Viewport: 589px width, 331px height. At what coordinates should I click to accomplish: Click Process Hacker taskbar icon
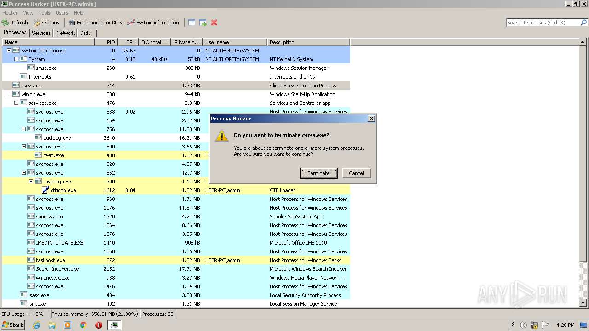tap(114, 325)
